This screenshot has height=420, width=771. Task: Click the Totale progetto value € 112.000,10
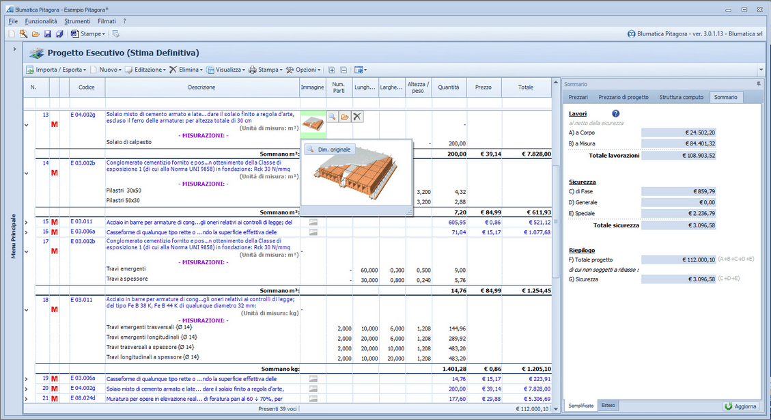679,260
